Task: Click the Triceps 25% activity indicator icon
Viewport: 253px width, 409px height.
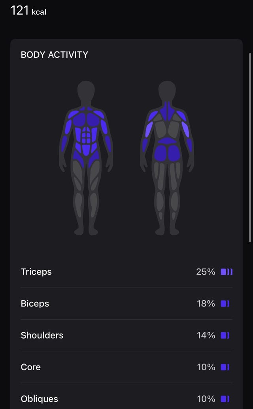Action: [227, 272]
